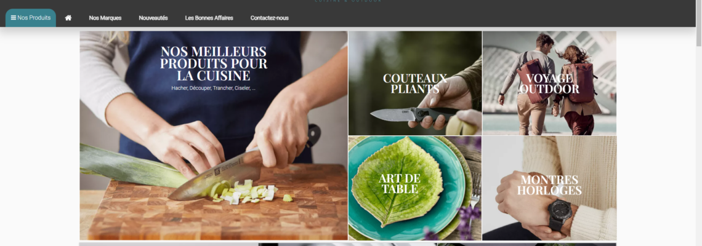
Task: Open the Montres Horloges category tile
Action: click(x=549, y=188)
